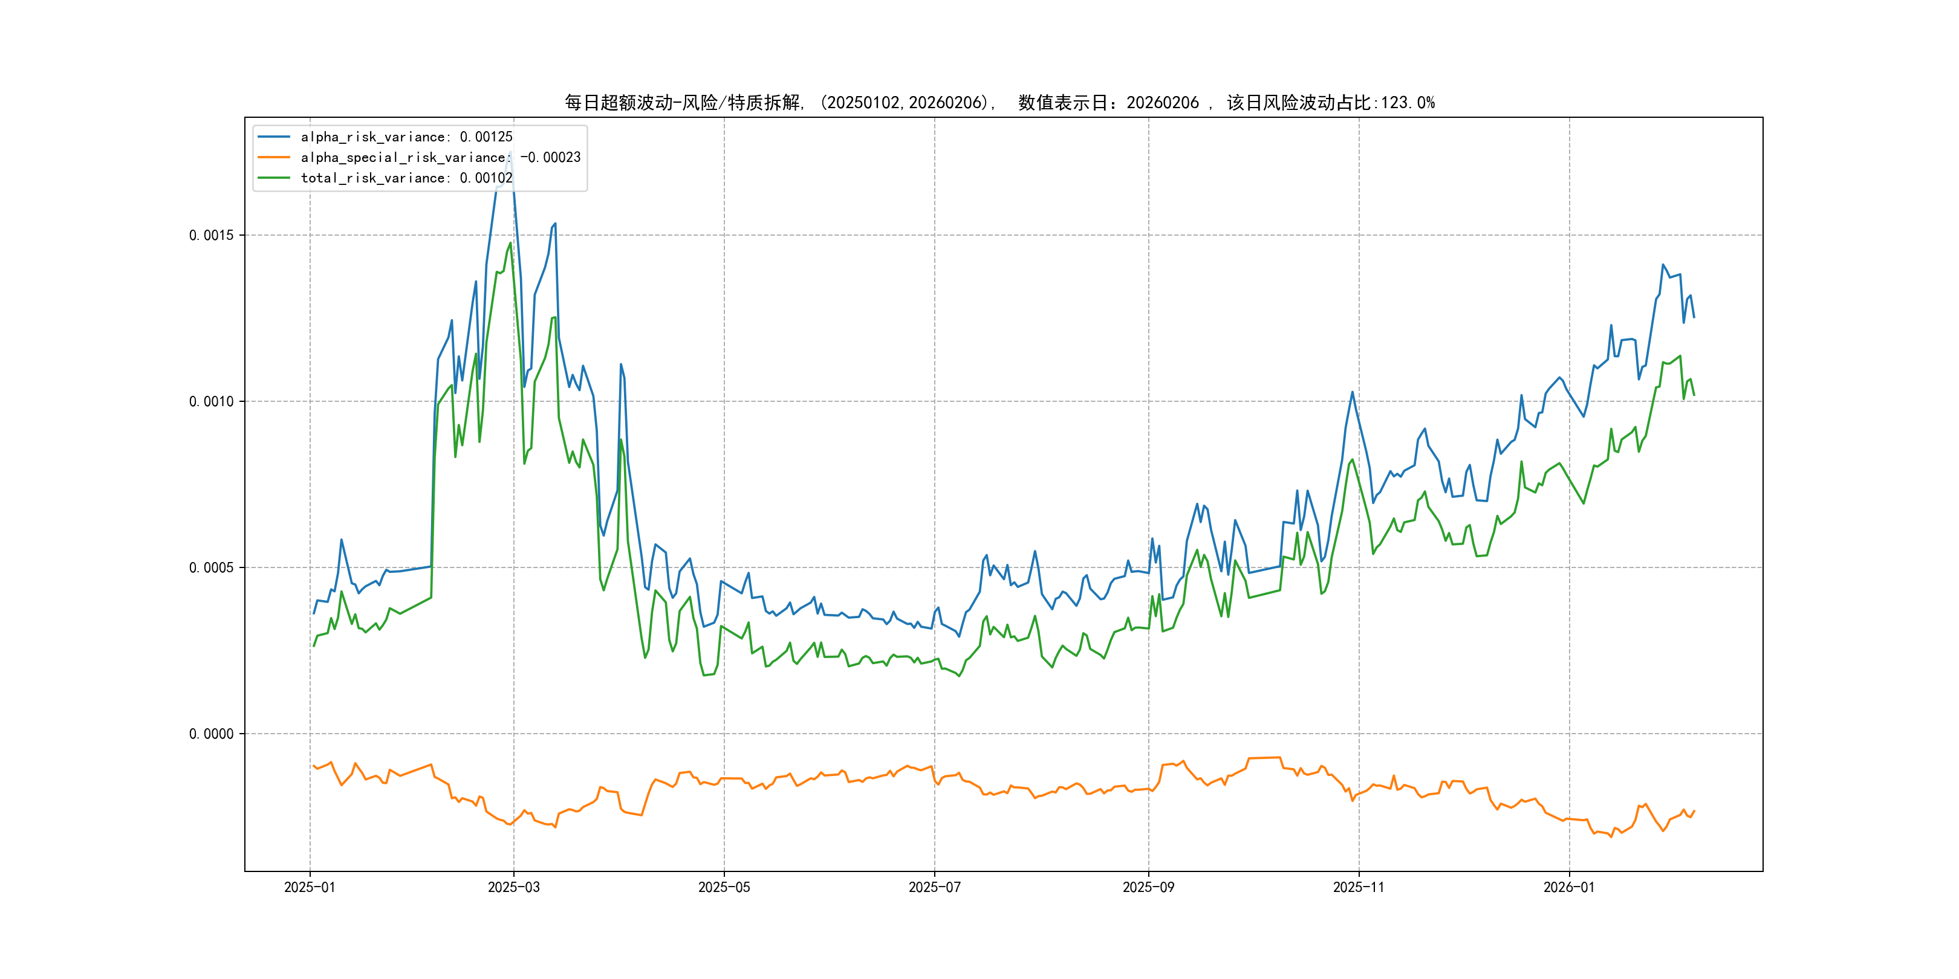Click the 2025-07 x-axis tick label
This screenshot has width=1959, height=979.
(935, 887)
